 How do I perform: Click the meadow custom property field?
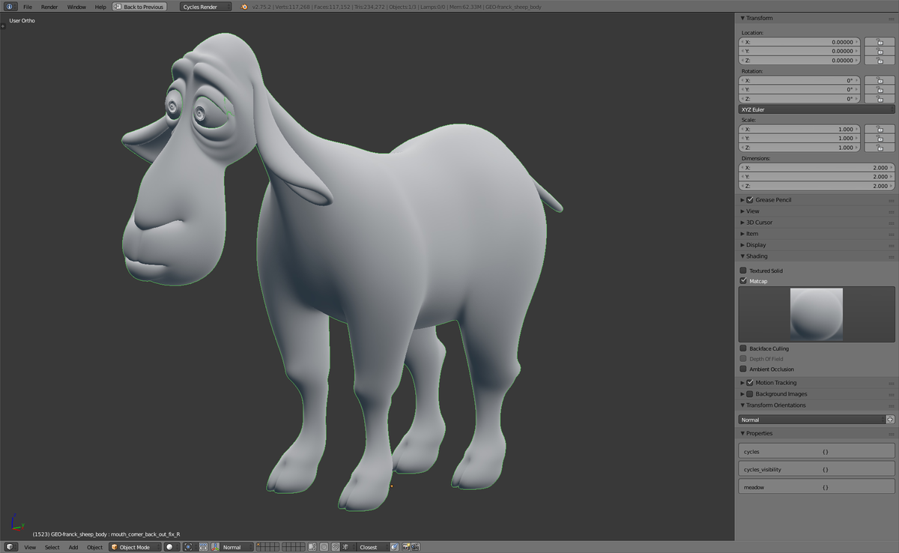(x=817, y=487)
